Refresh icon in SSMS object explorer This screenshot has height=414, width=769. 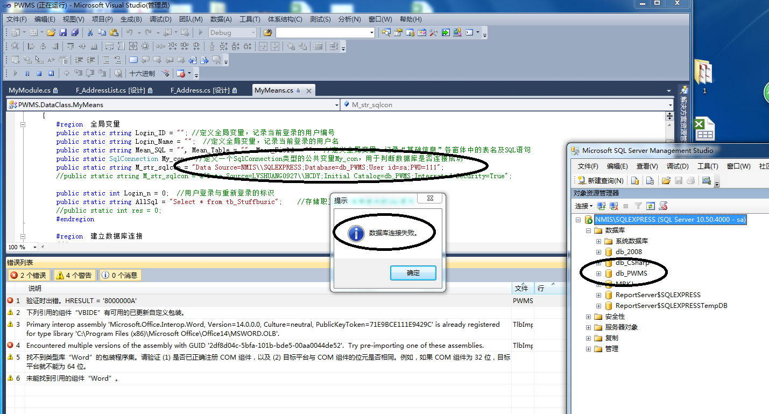click(x=651, y=206)
